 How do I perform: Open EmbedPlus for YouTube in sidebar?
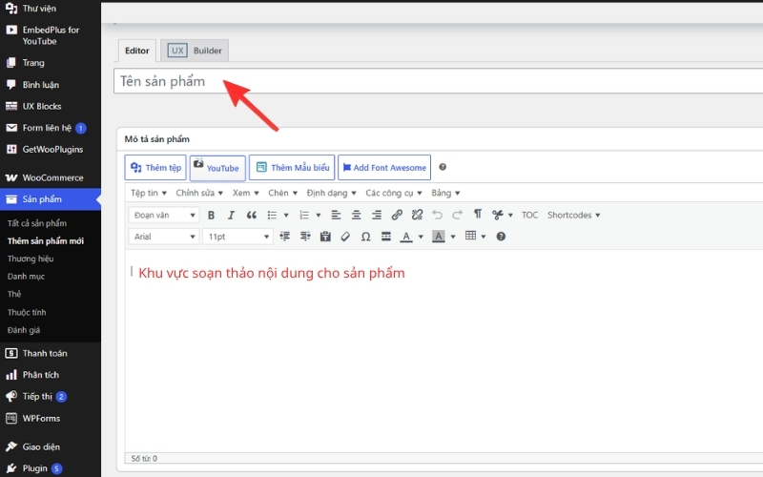click(51, 35)
